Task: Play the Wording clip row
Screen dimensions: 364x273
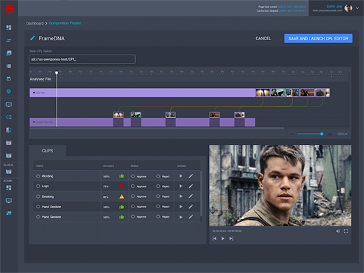Action: pos(181,176)
